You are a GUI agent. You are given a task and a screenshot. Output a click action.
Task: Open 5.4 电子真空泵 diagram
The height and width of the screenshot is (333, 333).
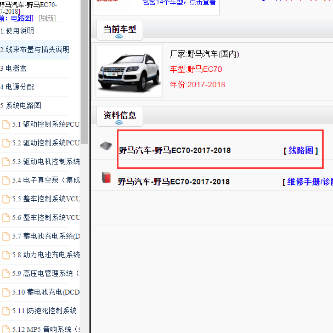click(x=46, y=180)
